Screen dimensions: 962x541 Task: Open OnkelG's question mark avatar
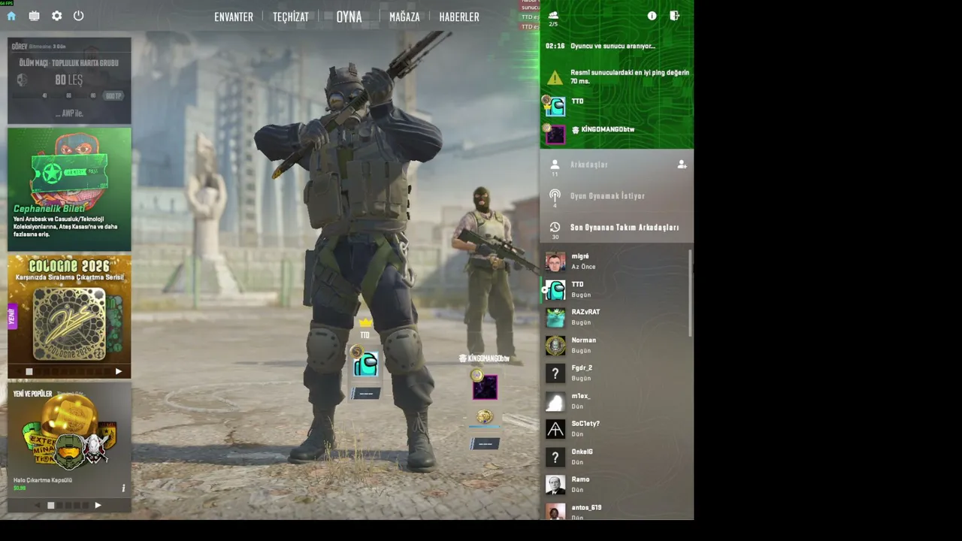pos(555,457)
